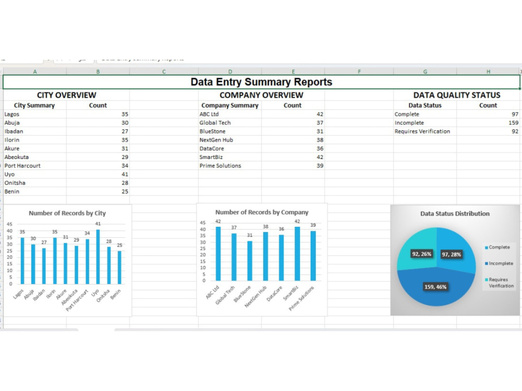
Task: Select column E header
Action: pos(293,71)
